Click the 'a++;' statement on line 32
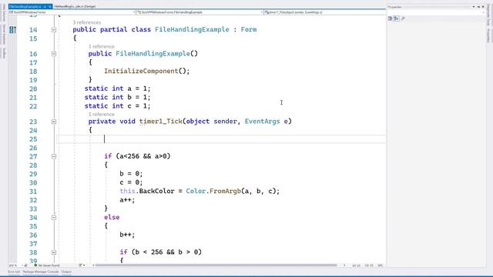 (127, 200)
